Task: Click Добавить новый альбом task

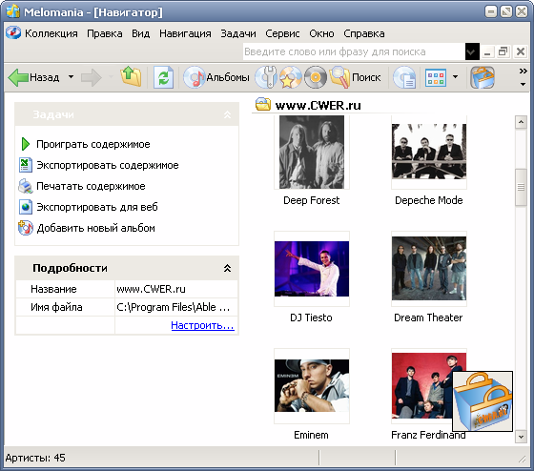Action: 95,228
